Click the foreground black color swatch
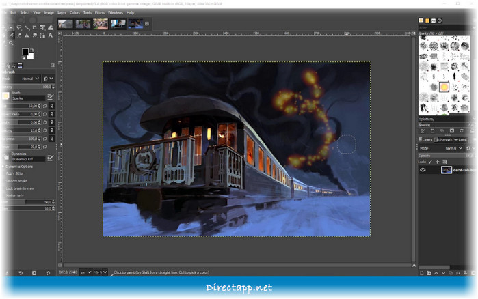This screenshot has width=478, height=299. [25, 52]
